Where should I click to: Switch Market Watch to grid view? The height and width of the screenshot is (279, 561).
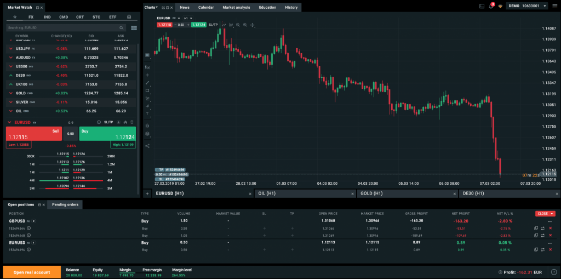click(x=134, y=27)
